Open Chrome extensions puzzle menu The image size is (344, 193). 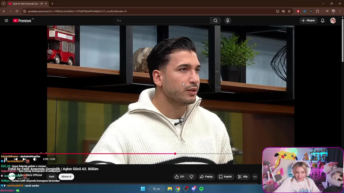click(x=318, y=11)
